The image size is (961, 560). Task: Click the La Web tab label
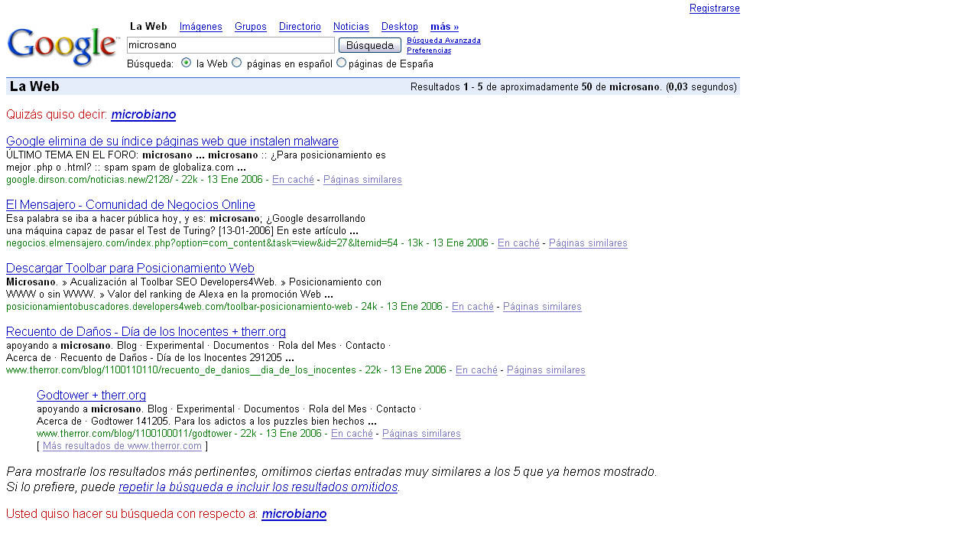click(148, 27)
